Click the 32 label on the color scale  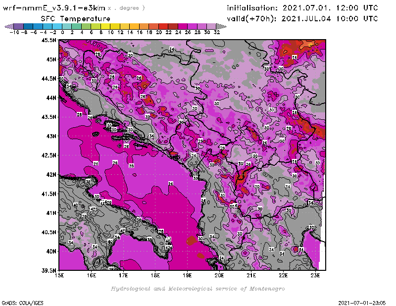pyautogui.click(x=217, y=33)
